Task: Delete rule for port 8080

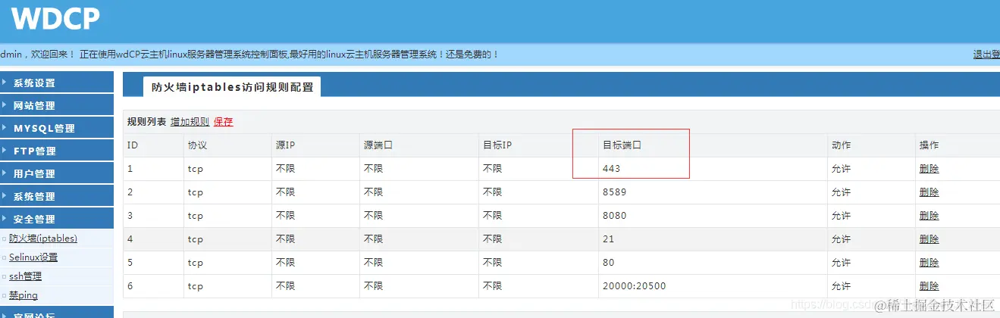Action: [x=929, y=216]
